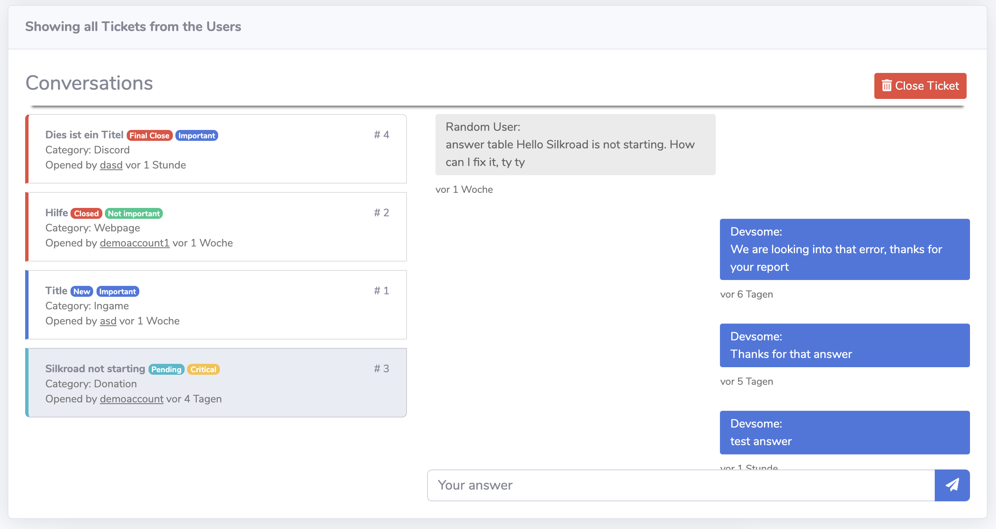The width and height of the screenshot is (996, 529).
Task: Click the demoaccount username link
Action: [x=131, y=399]
